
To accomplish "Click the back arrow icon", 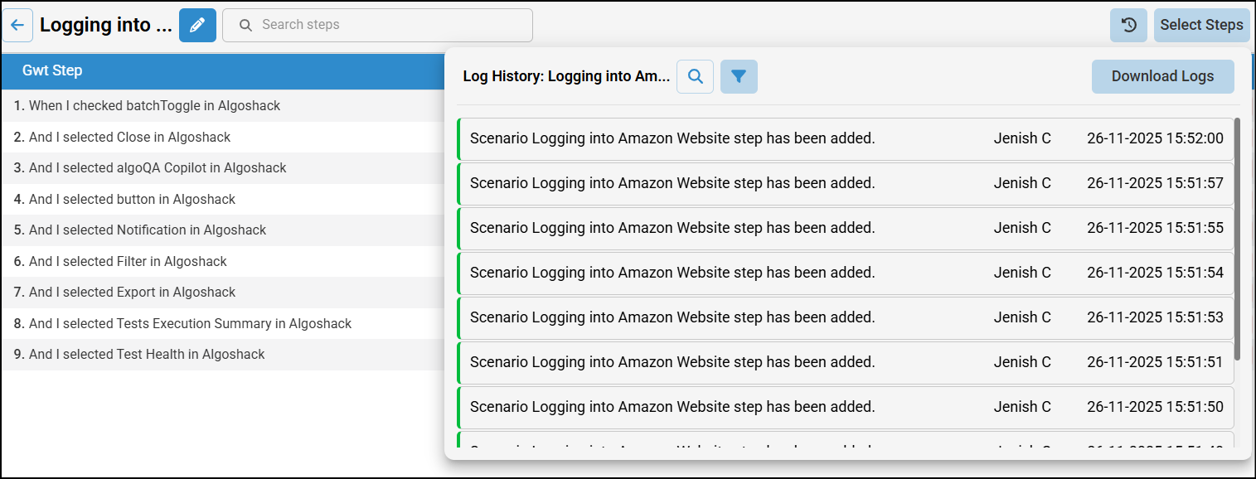I will coord(17,25).
